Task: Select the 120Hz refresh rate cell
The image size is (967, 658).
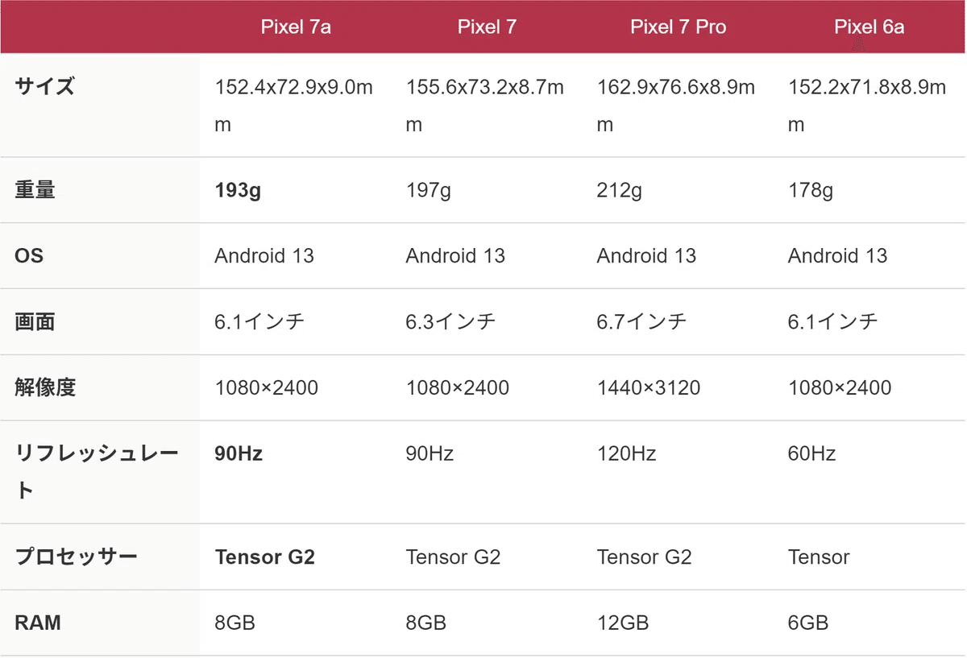Action: pyautogui.click(x=626, y=454)
